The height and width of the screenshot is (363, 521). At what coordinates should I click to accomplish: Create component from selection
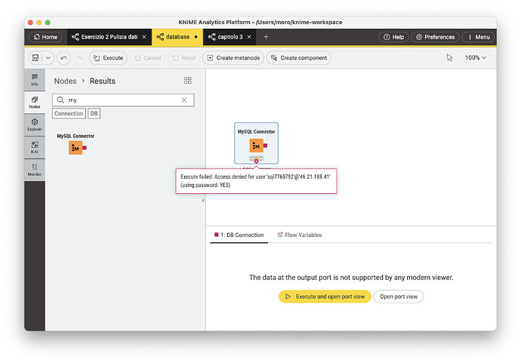tap(299, 58)
